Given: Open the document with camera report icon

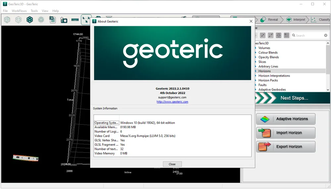Looking at the screenshot, I should tap(52, 20).
